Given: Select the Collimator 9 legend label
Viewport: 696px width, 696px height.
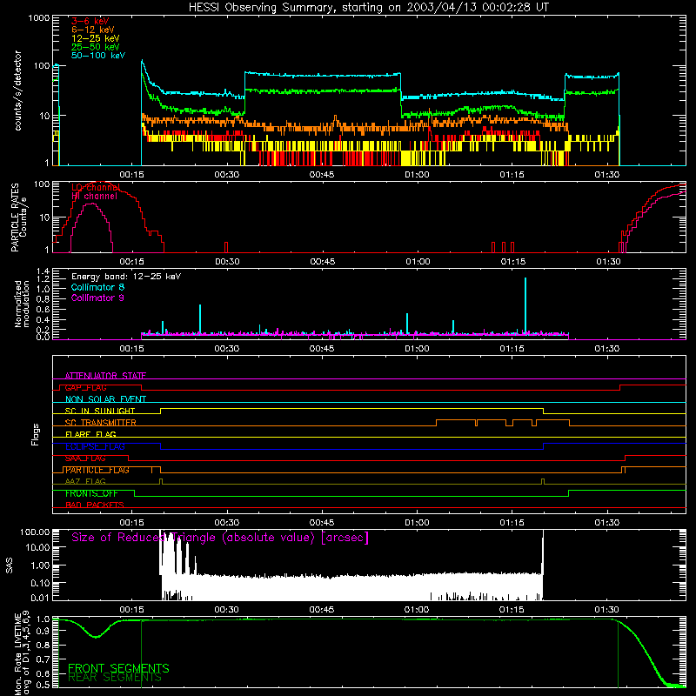Looking at the screenshot, I should 97,298.
